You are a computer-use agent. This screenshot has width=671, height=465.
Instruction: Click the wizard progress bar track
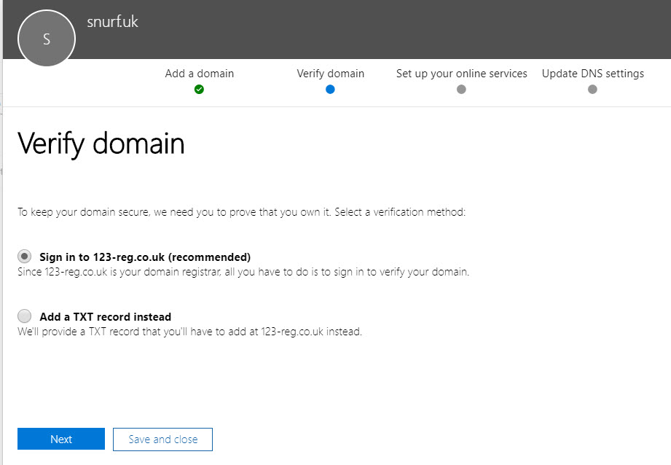pos(401,89)
